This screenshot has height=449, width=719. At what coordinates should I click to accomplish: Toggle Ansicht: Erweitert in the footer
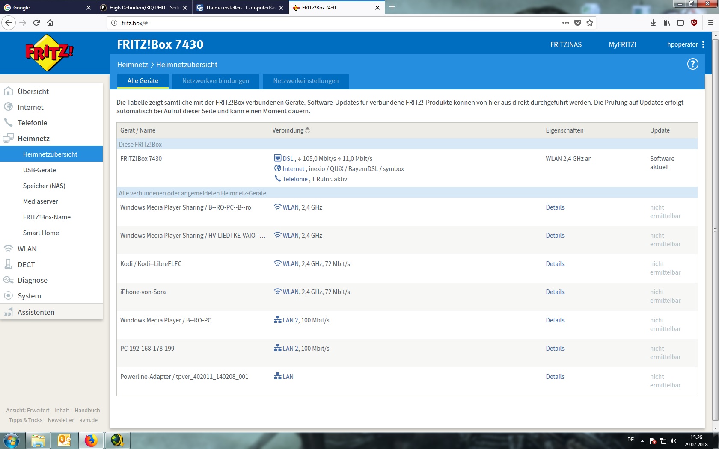(x=27, y=410)
